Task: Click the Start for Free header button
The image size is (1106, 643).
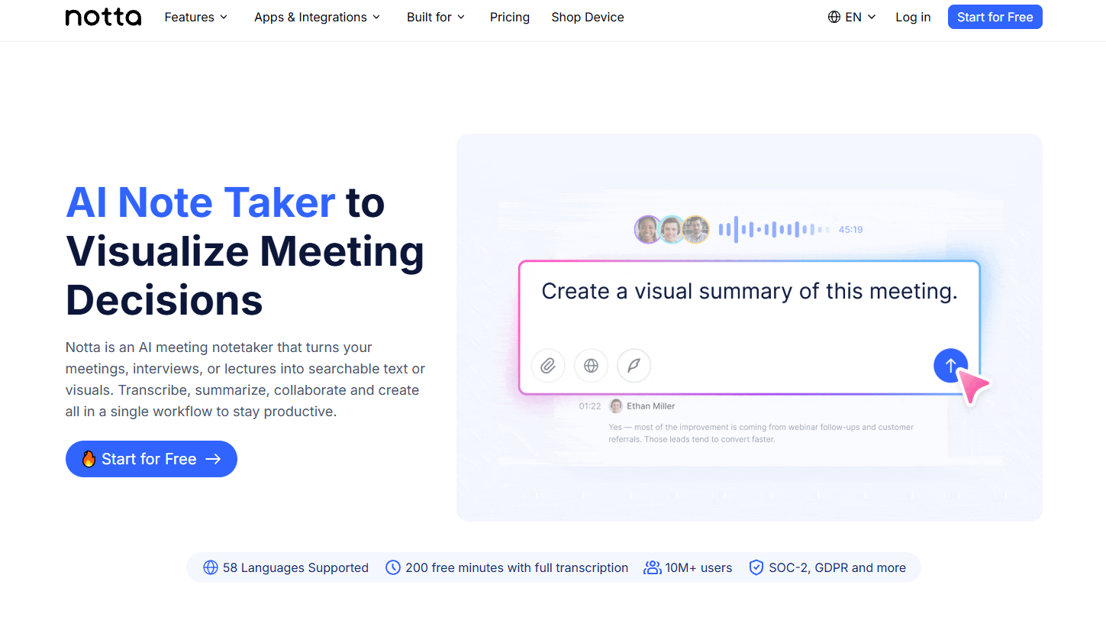Action: point(995,17)
